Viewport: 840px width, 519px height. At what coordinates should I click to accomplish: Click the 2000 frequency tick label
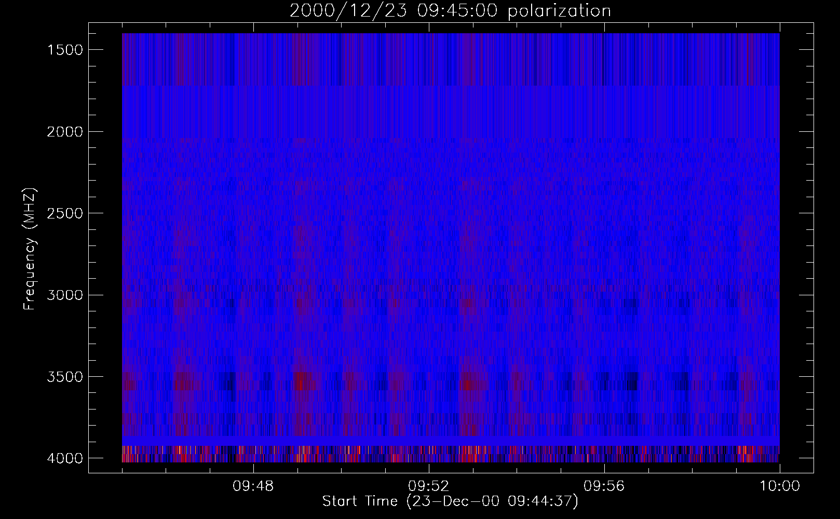pos(65,132)
